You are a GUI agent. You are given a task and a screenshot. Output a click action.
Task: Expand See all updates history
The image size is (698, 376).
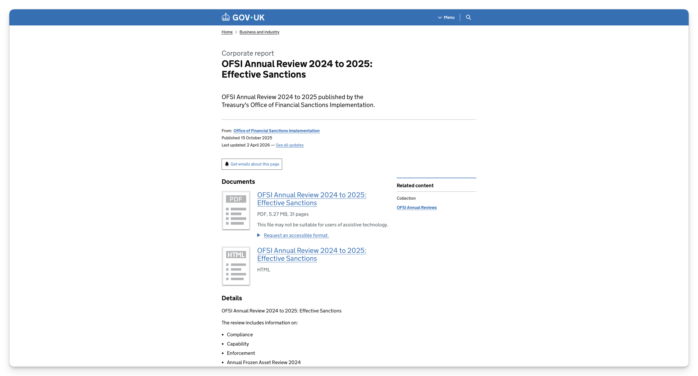(x=290, y=145)
